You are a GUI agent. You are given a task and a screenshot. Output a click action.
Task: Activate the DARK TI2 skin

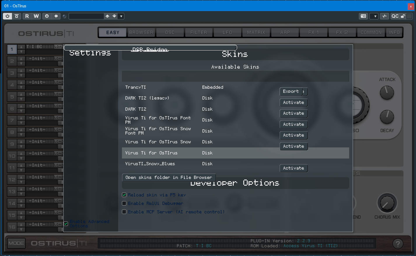click(294, 113)
